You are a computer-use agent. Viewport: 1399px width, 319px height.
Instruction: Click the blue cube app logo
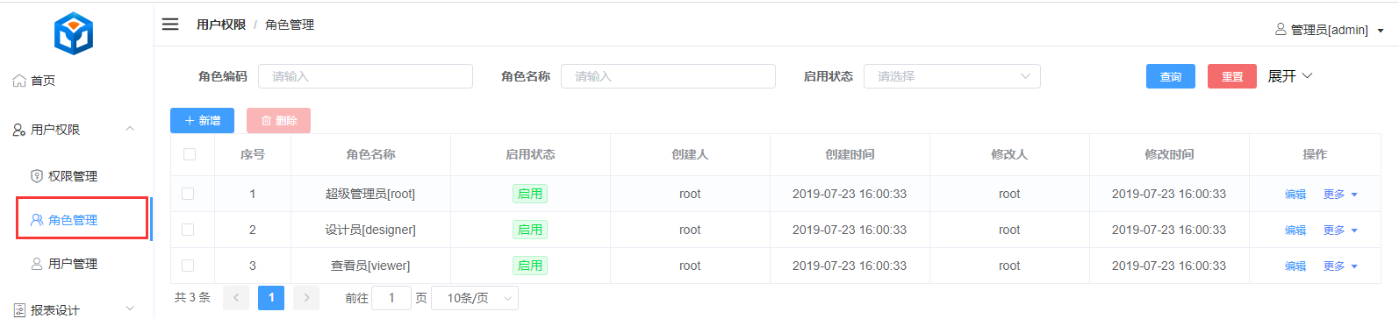[x=74, y=34]
